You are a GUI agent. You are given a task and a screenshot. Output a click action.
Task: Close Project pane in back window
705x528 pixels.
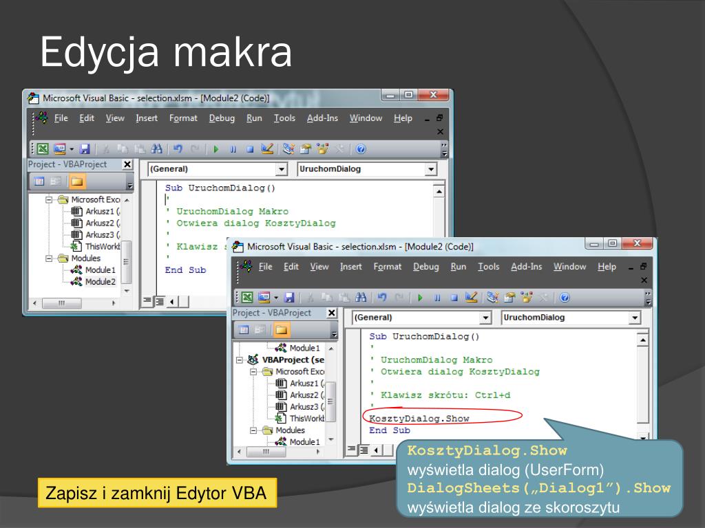coord(127,164)
